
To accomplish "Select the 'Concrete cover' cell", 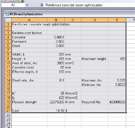I will 29,67.
